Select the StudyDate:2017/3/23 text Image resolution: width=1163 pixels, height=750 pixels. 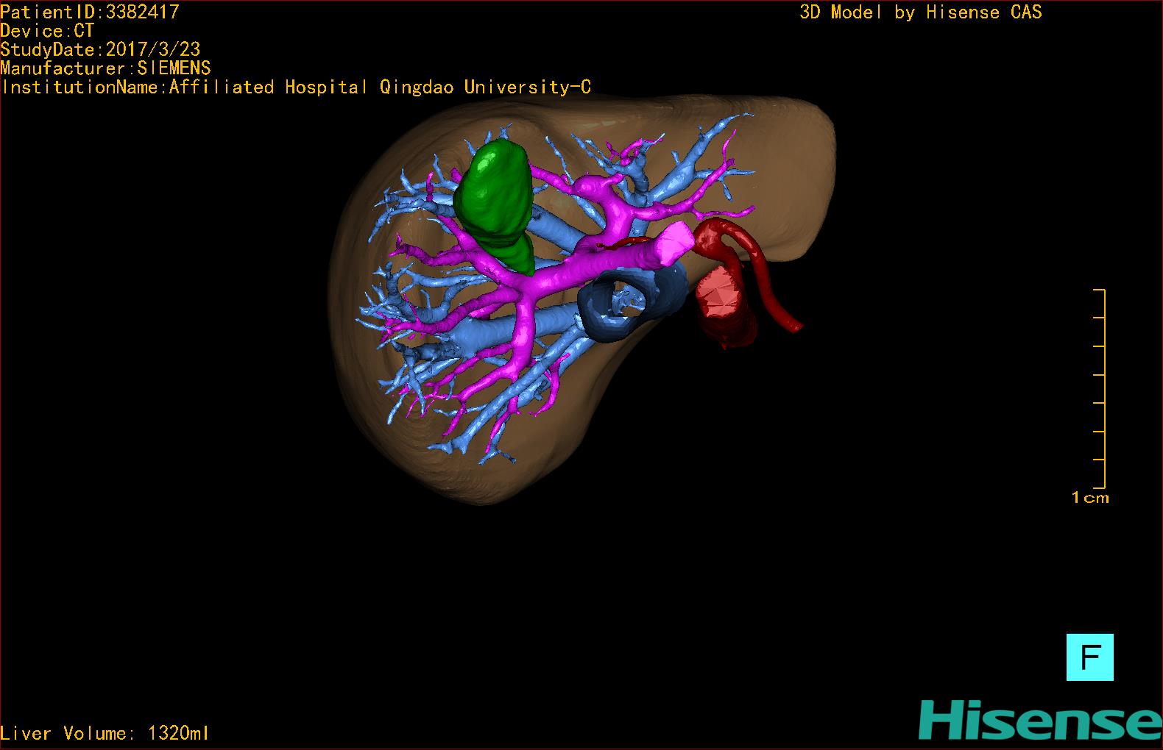coord(100,49)
